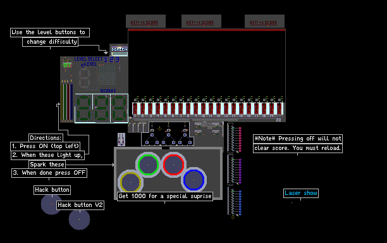
Task: Spark the green ring target
Action: pyautogui.click(x=148, y=165)
